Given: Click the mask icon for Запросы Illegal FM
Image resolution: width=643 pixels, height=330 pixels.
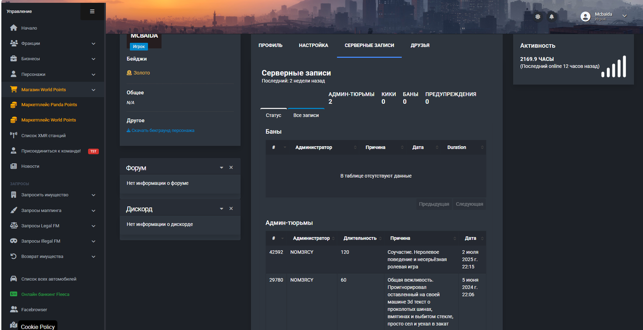Looking at the screenshot, I should [x=14, y=241].
